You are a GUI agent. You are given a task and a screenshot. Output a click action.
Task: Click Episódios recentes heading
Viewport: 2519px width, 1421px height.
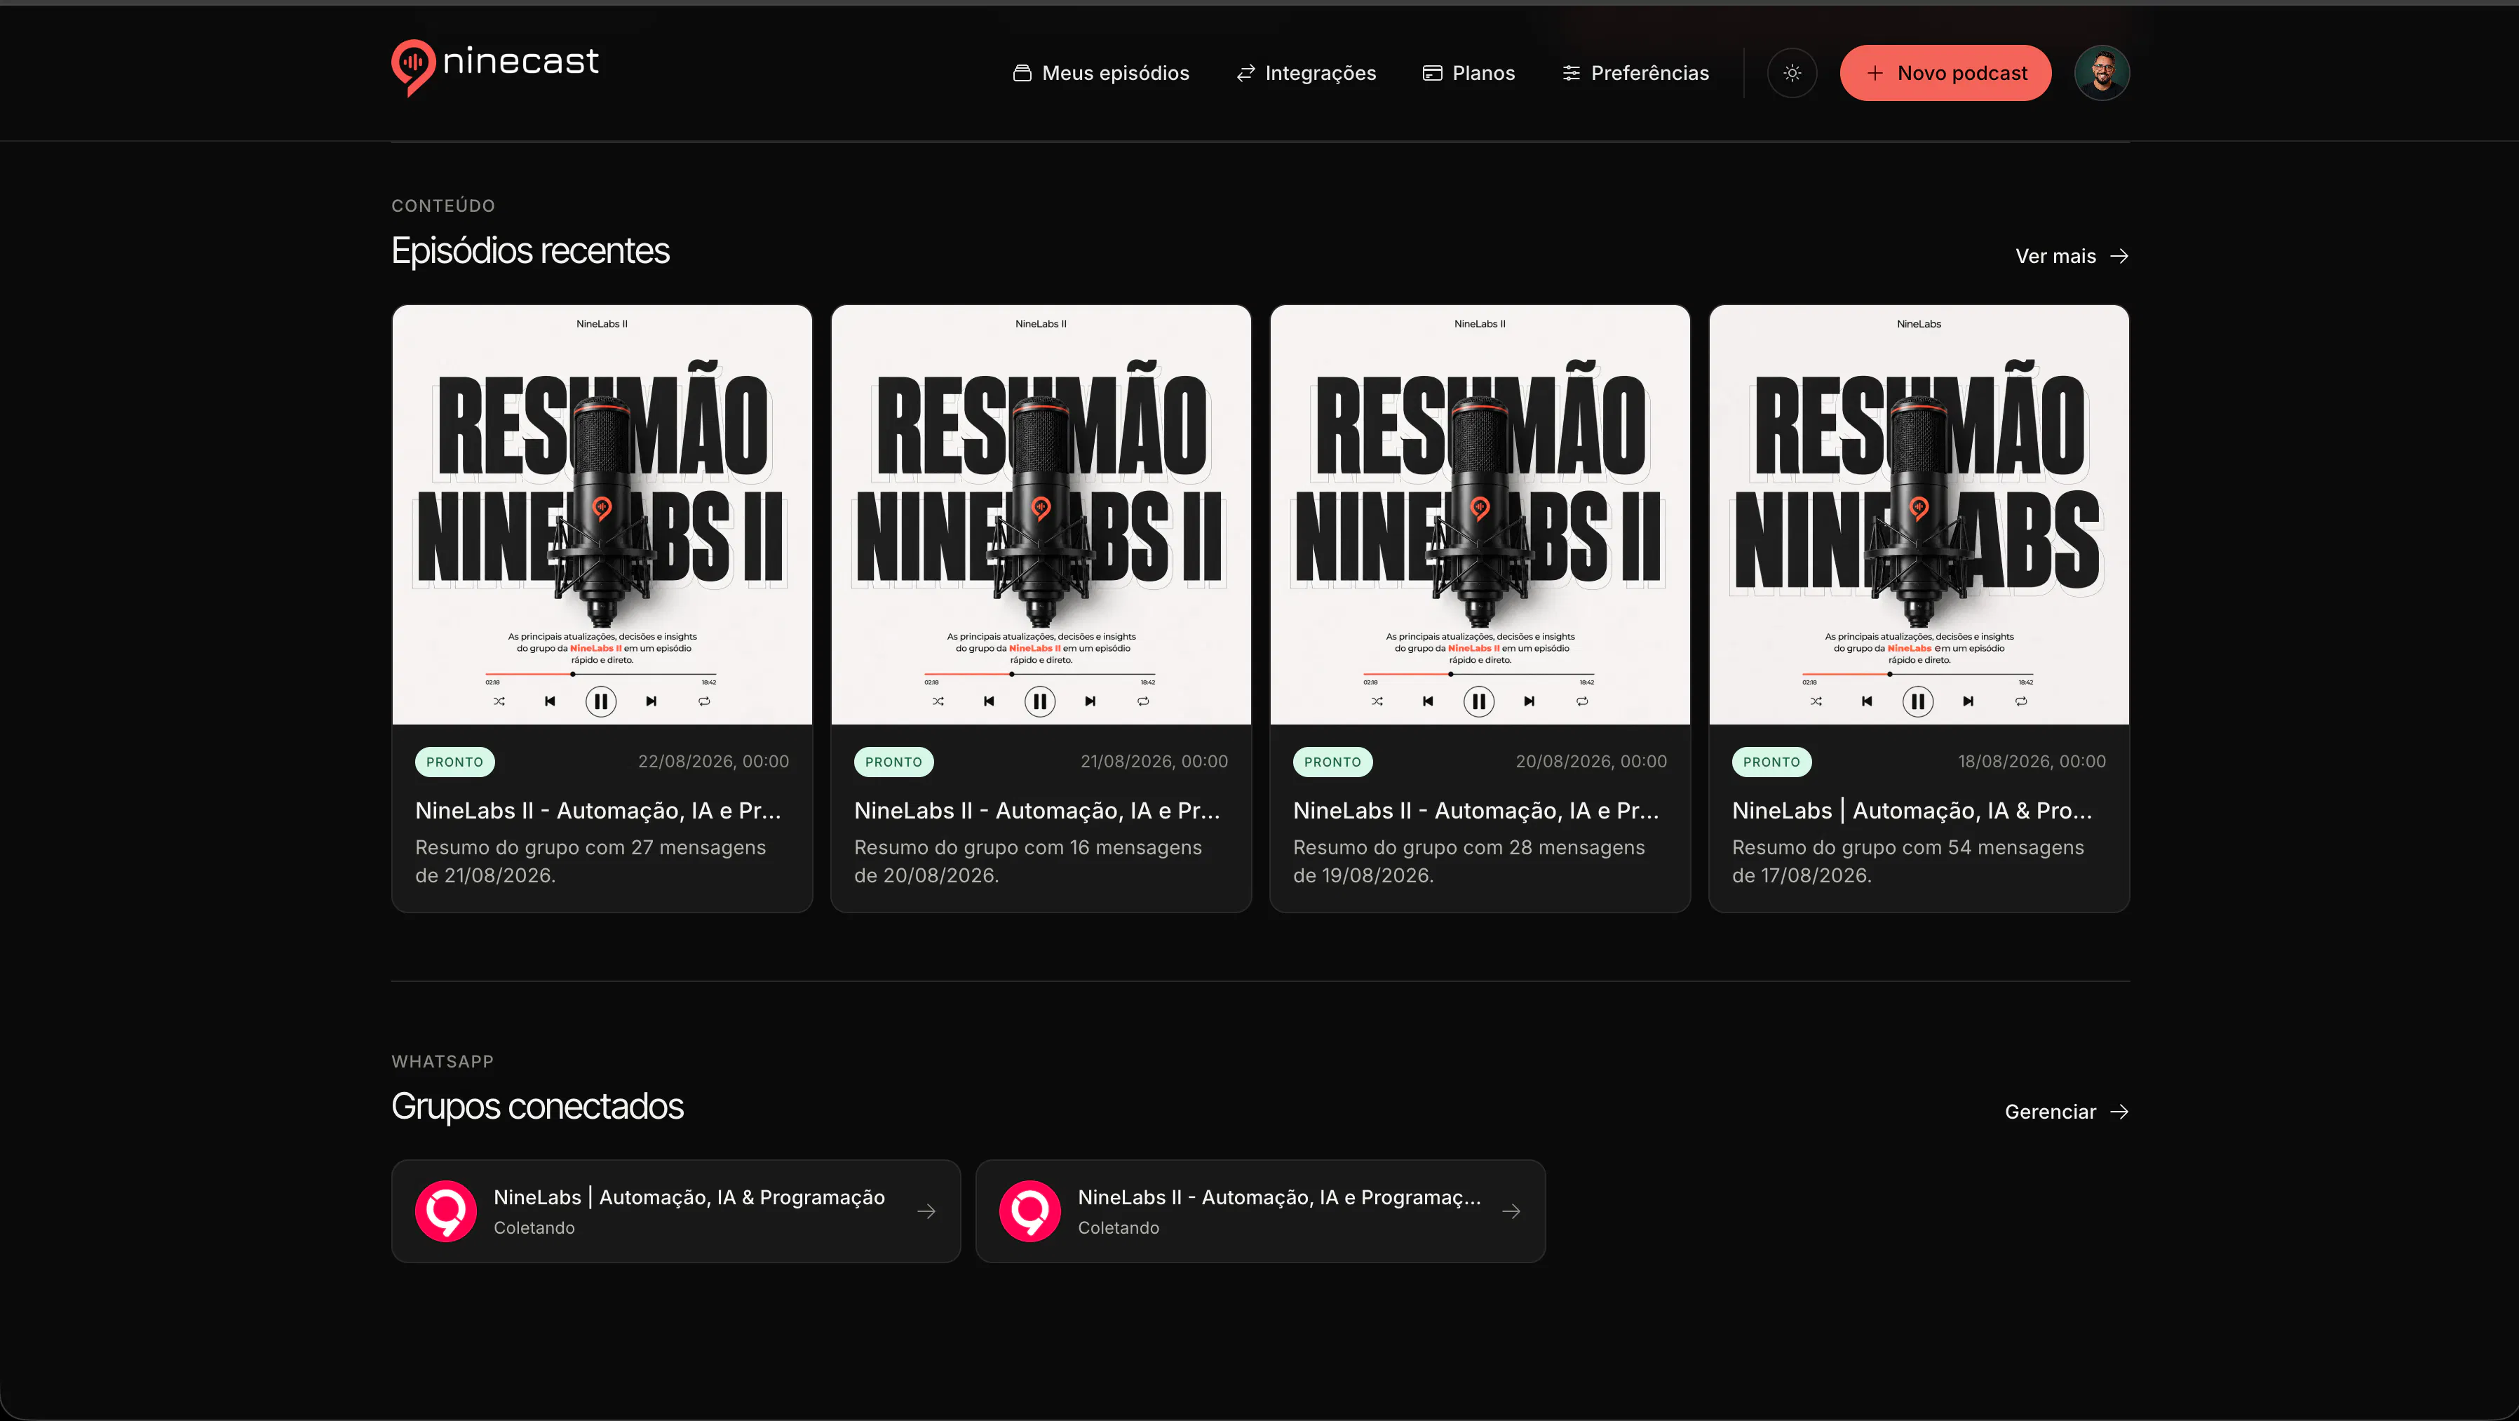tap(530, 251)
